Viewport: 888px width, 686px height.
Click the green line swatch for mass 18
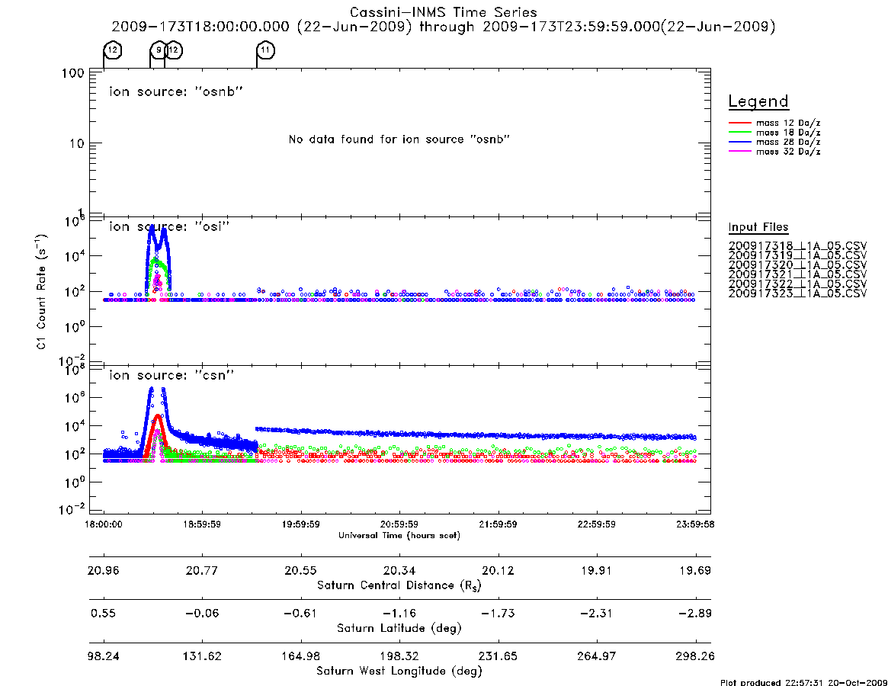click(739, 133)
